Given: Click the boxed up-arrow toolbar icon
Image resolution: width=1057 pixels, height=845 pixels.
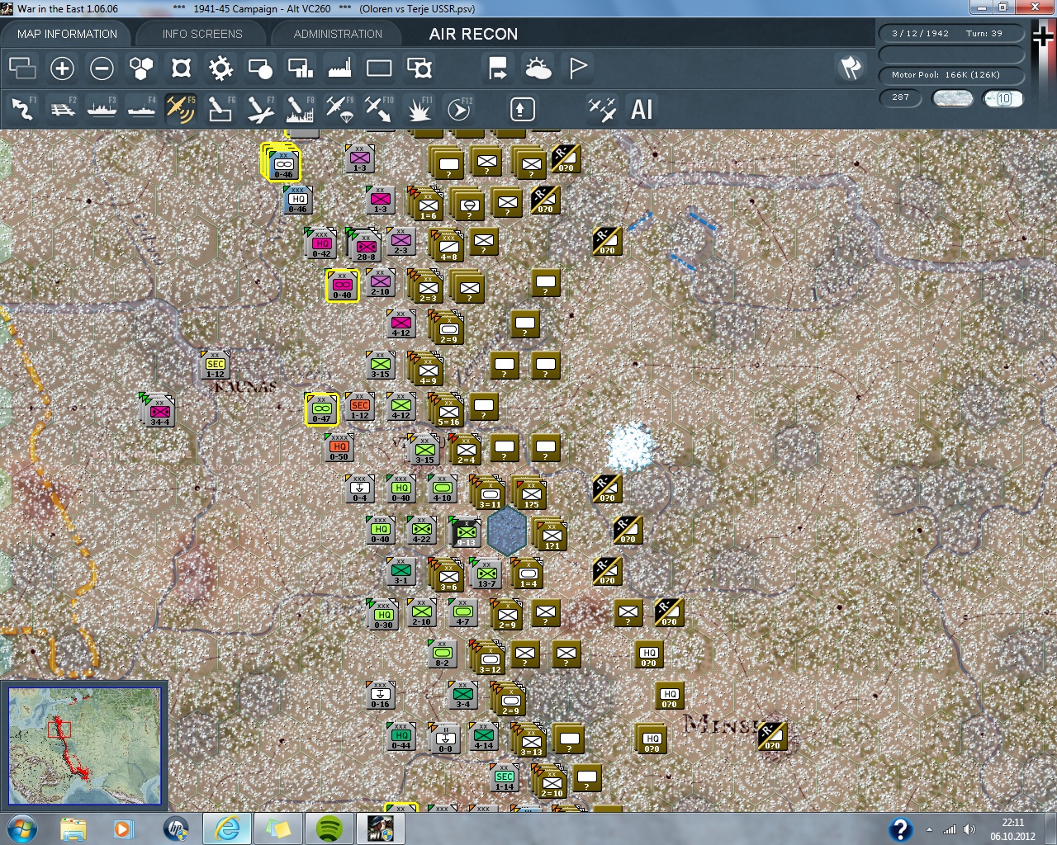Looking at the screenshot, I should click(x=522, y=109).
